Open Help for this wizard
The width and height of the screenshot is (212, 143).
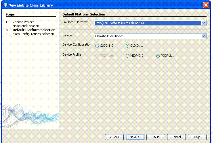pos(197,137)
